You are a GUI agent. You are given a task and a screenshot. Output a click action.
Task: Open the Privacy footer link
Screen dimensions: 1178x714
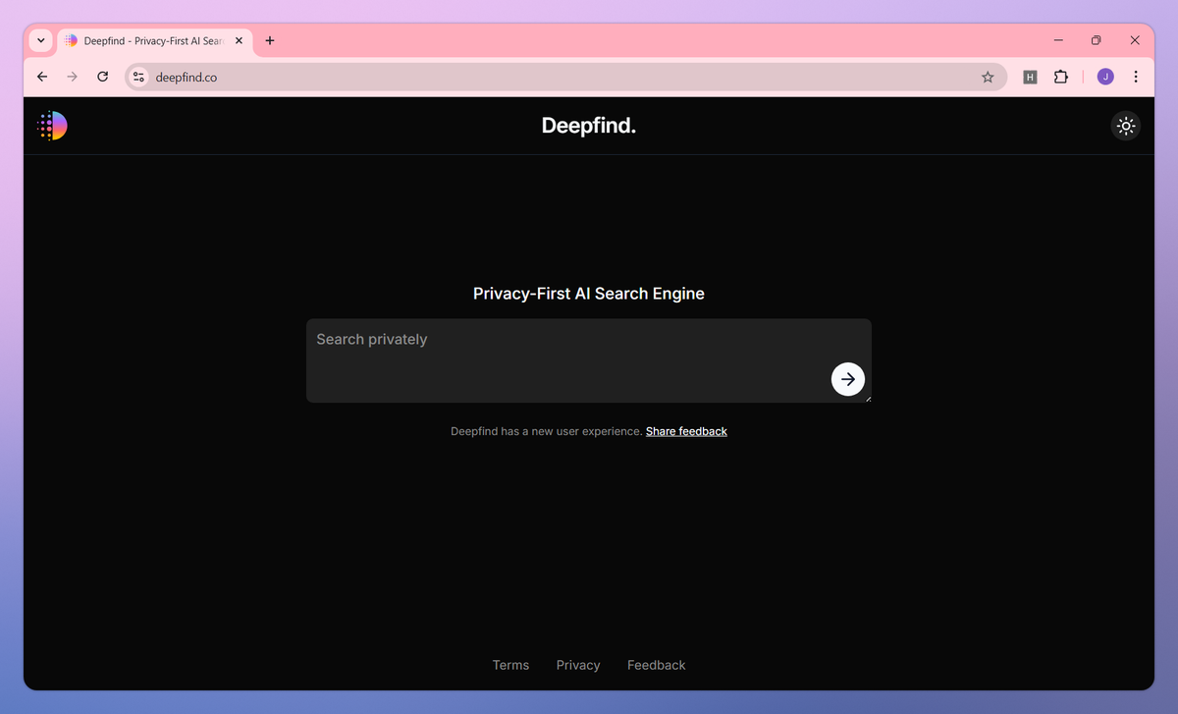[x=578, y=665]
